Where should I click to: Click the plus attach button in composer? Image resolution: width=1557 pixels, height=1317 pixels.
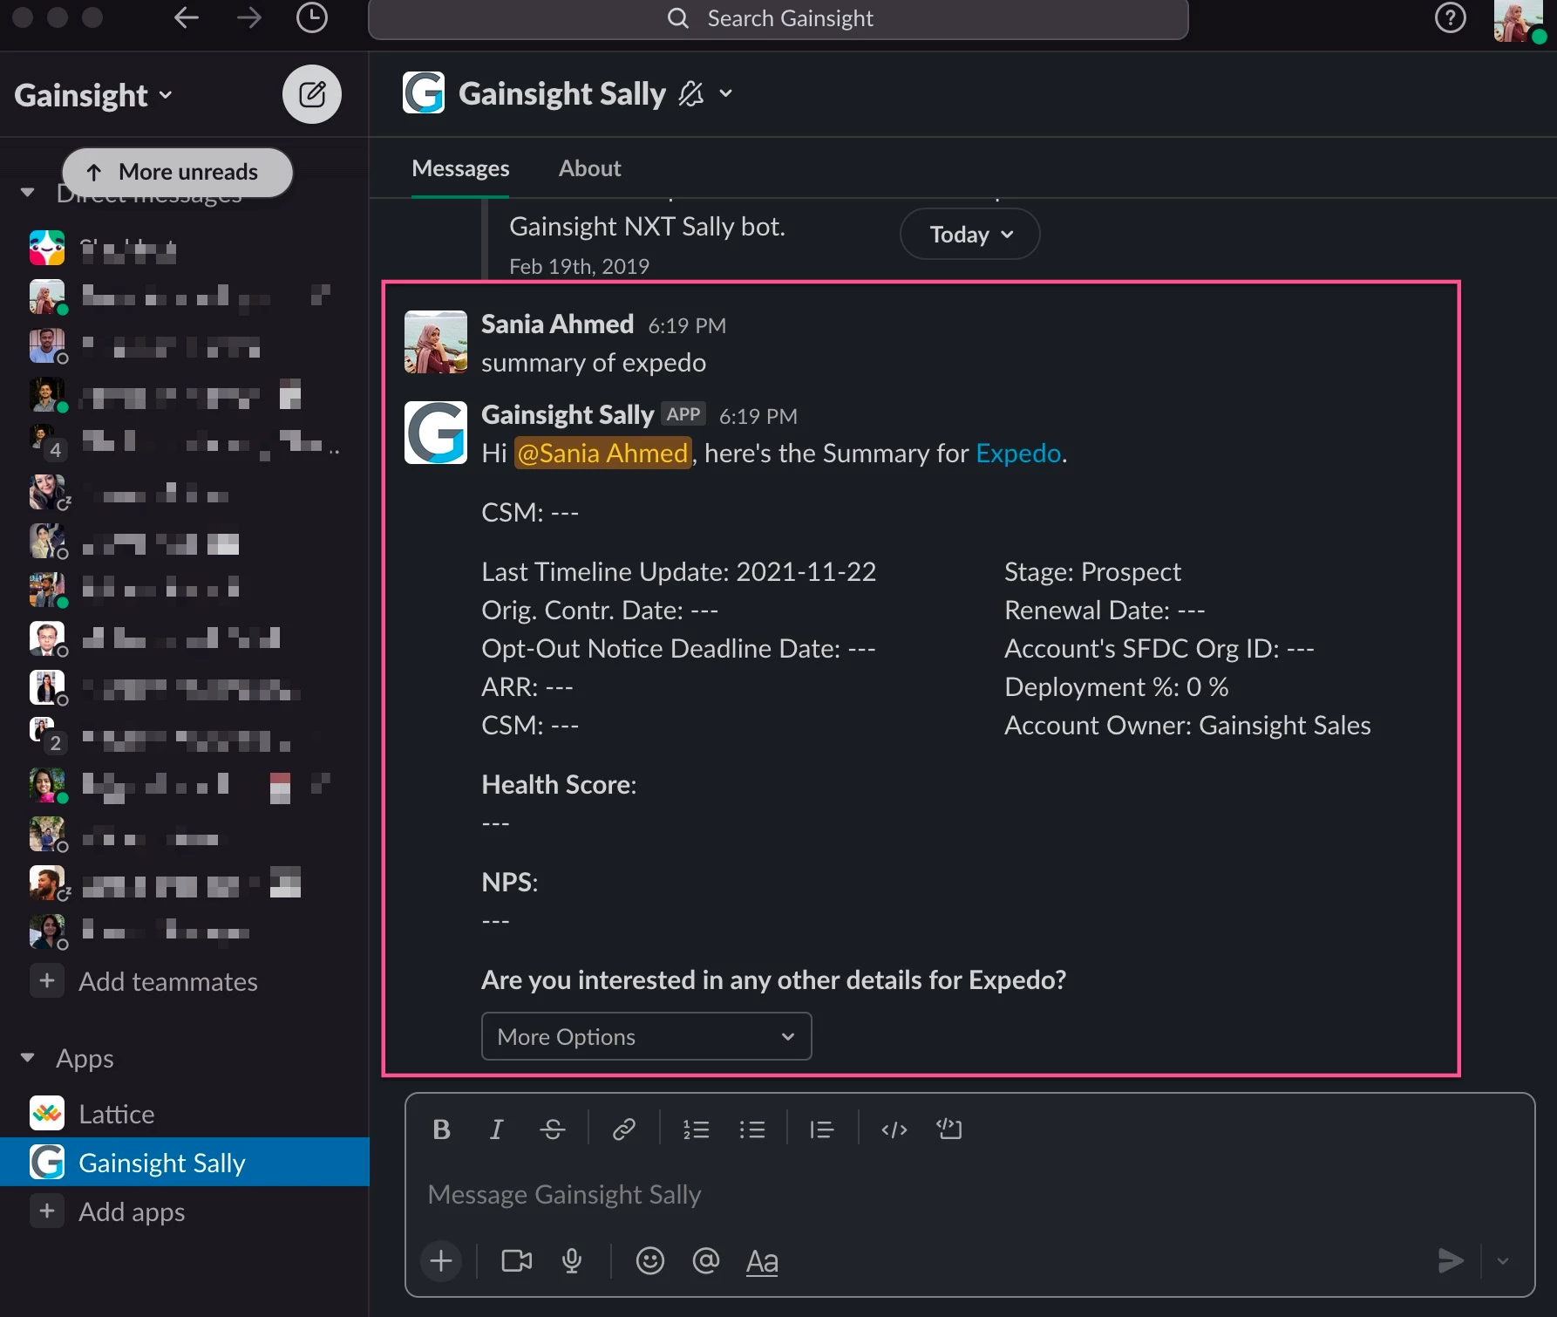[441, 1260]
